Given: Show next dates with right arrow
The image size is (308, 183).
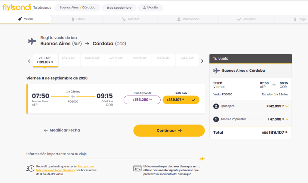Looking at the screenshot, I should pyautogui.click(x=202, y=61).
